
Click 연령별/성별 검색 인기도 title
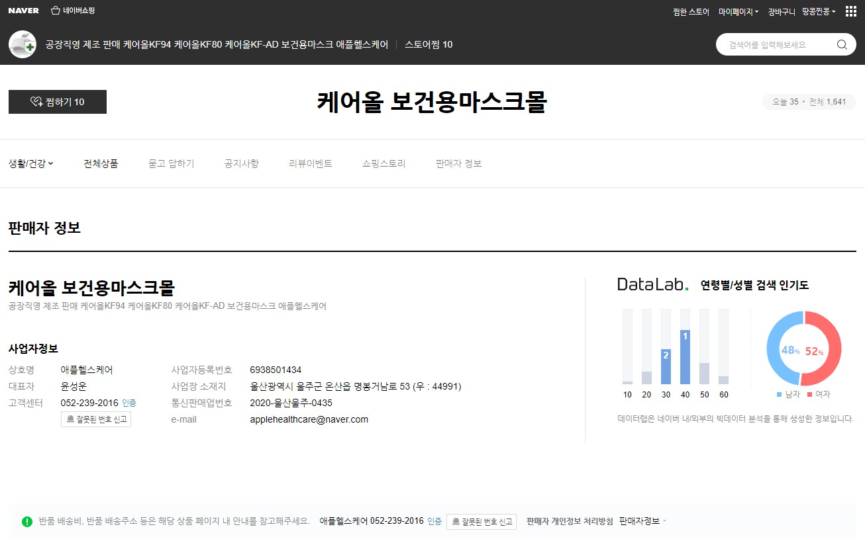pos(755,286)
